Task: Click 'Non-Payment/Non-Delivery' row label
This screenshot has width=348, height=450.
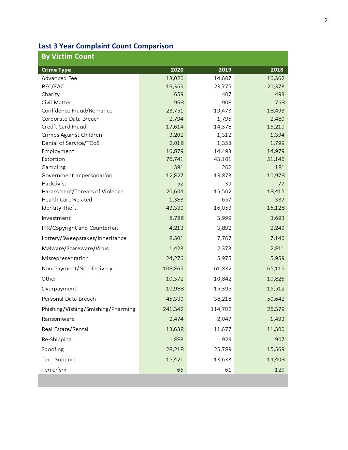Action: 77,269
